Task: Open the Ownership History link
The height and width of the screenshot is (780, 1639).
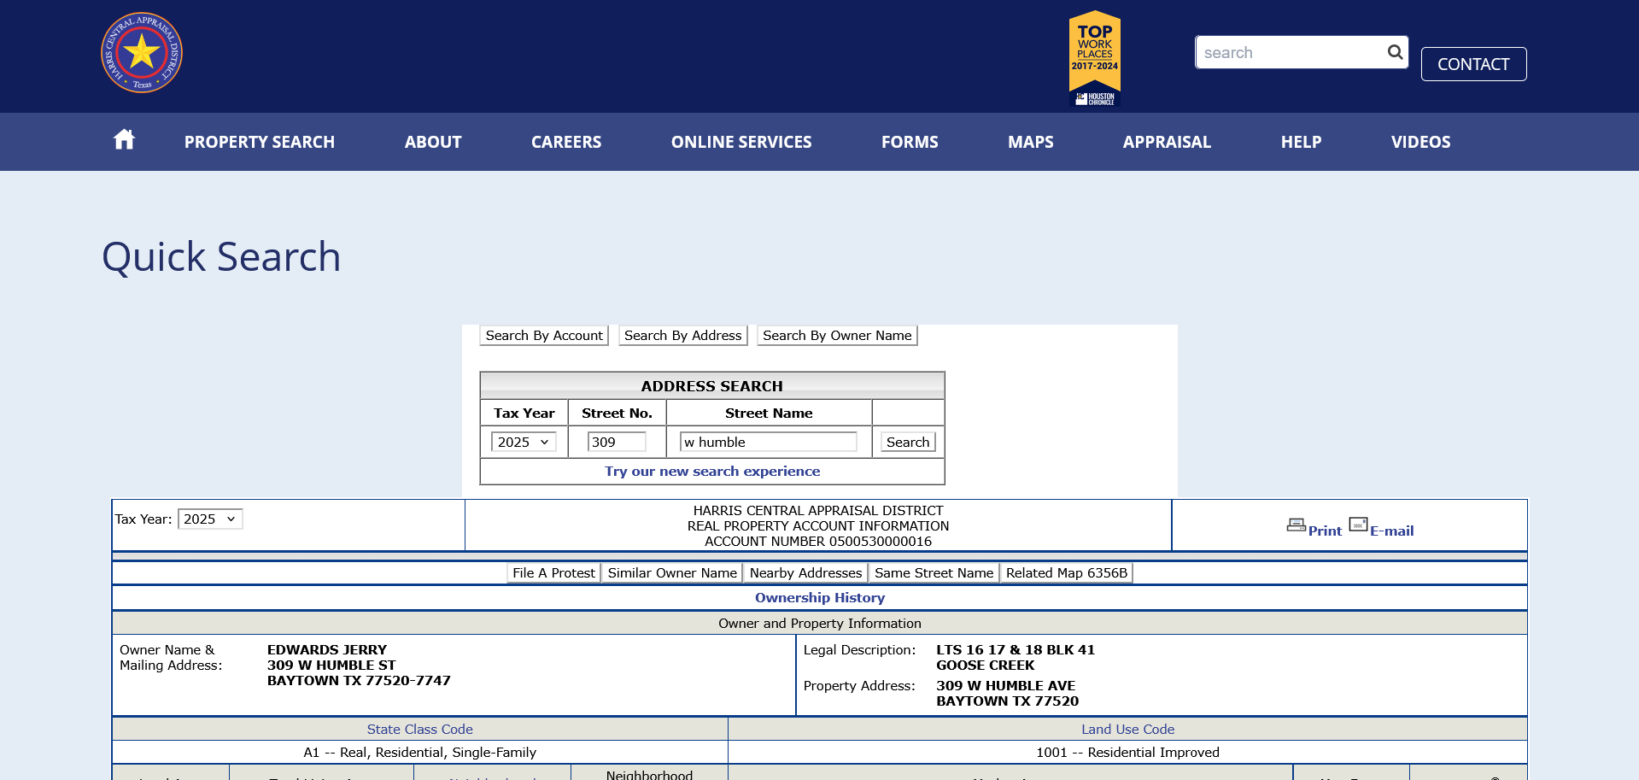Action: tap(820, 598)
